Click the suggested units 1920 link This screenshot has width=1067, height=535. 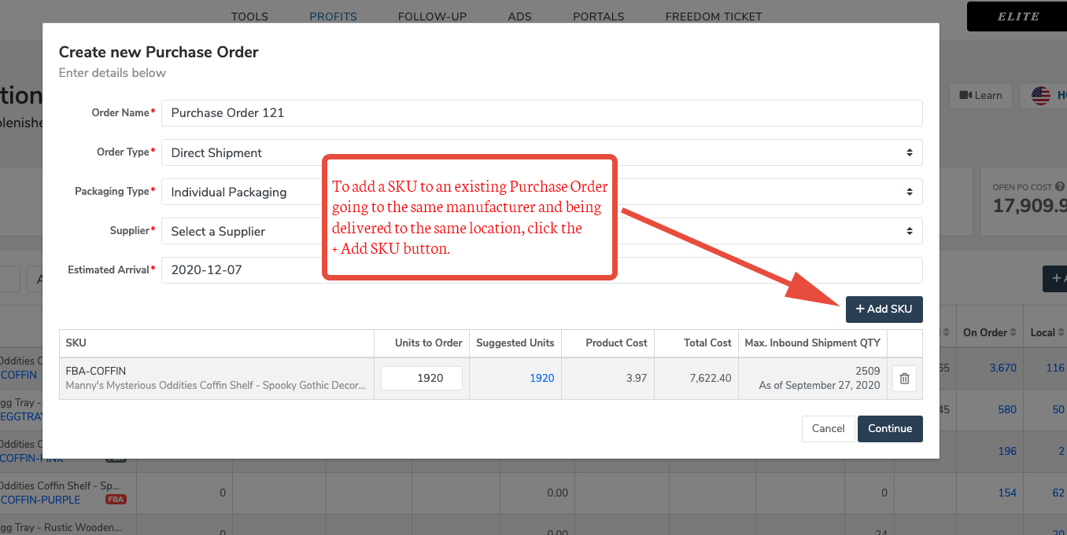tap(541, 379)
